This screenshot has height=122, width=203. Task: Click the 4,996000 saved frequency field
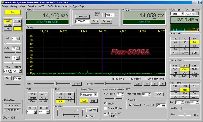82,21
